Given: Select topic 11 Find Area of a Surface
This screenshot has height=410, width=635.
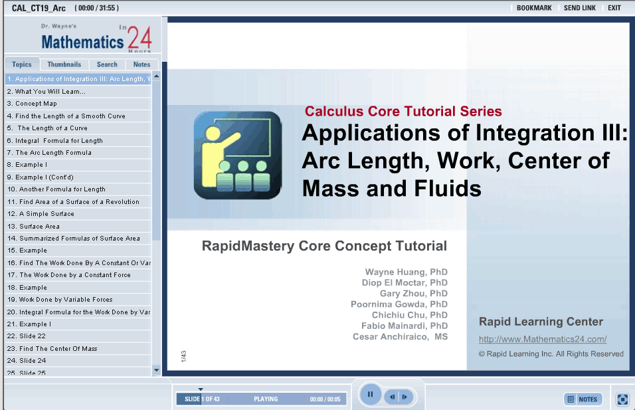Looking at the screenshot, I should [78, 202].
